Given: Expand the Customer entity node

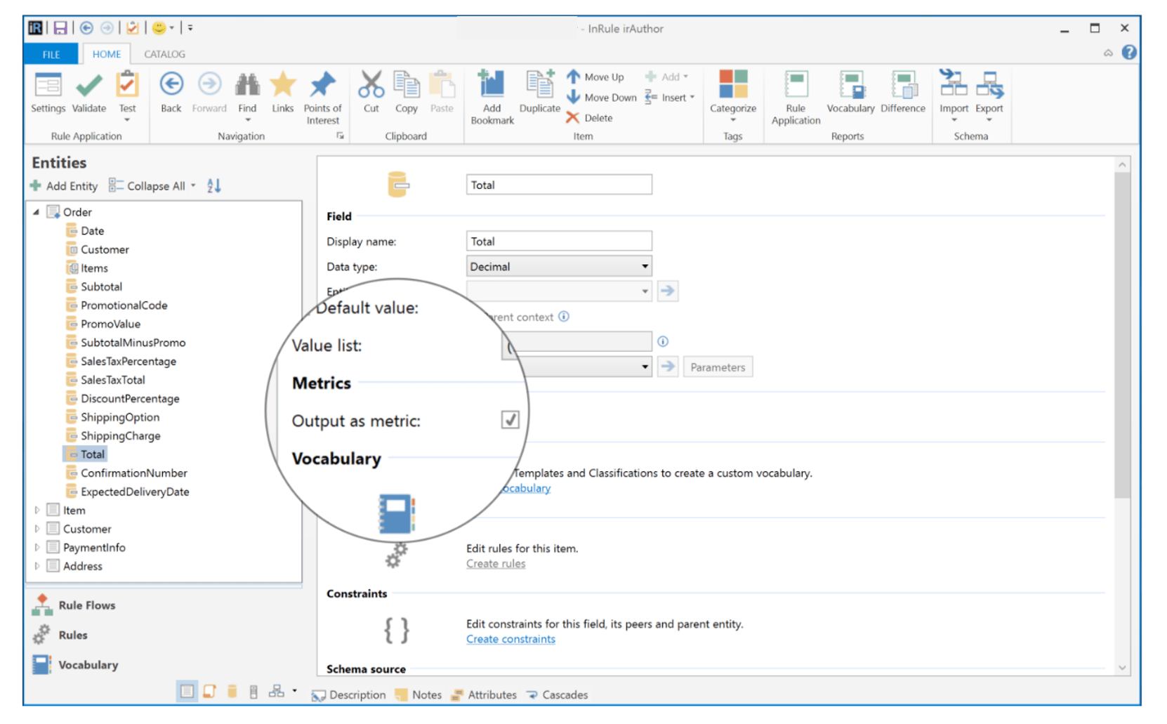Looking at the screenshot, I should [x=37, y=529].
